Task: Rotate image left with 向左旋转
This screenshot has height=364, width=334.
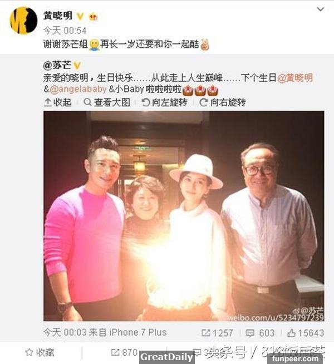Action: (x=165, y=102)
